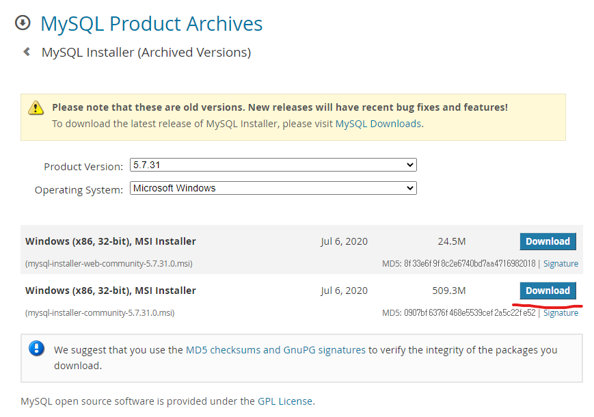Open Signature link for the web-community installer

(561, 264)
